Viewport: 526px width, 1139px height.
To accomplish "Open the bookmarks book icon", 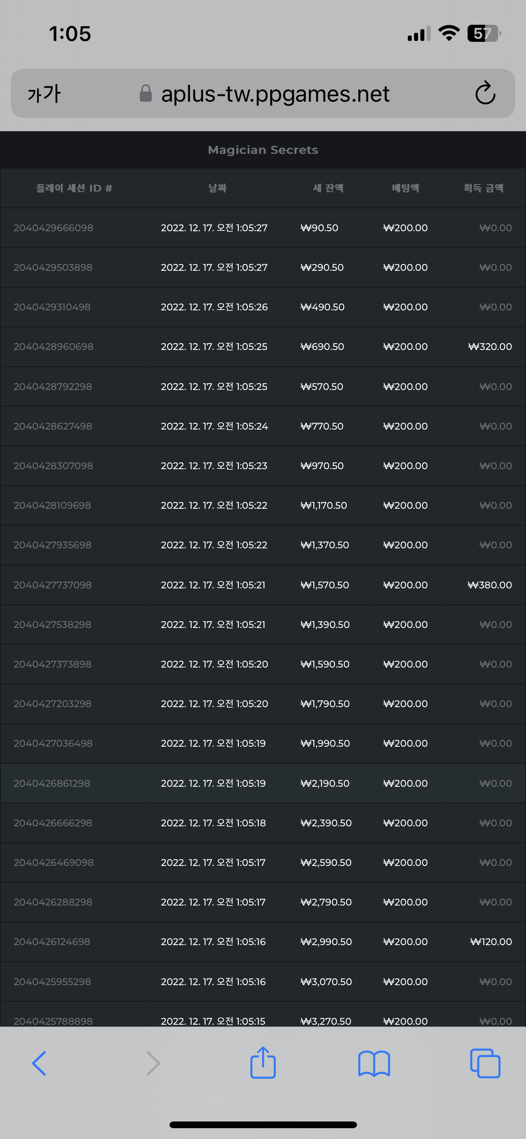I will [x=374, y=1063].
